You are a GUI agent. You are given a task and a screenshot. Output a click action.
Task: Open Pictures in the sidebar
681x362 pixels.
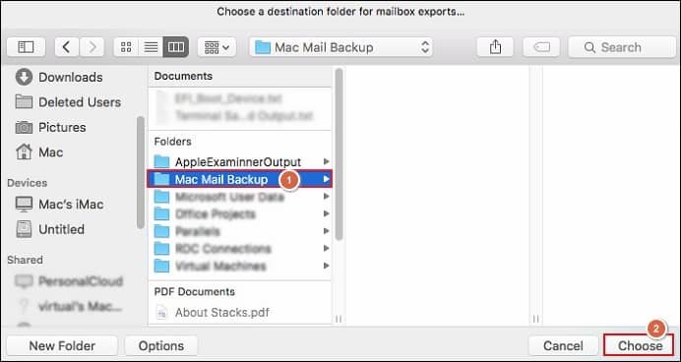click(x=51, y=127)
